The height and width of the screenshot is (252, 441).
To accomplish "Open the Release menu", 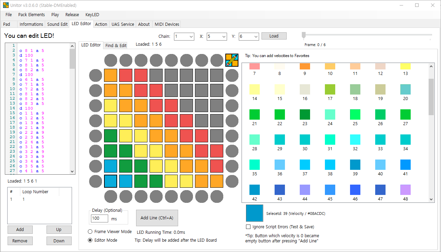I will (x=72, y=15).
